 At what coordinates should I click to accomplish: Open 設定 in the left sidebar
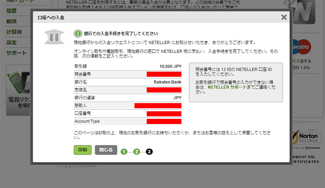pyautogui.click(x=11, y=43)
